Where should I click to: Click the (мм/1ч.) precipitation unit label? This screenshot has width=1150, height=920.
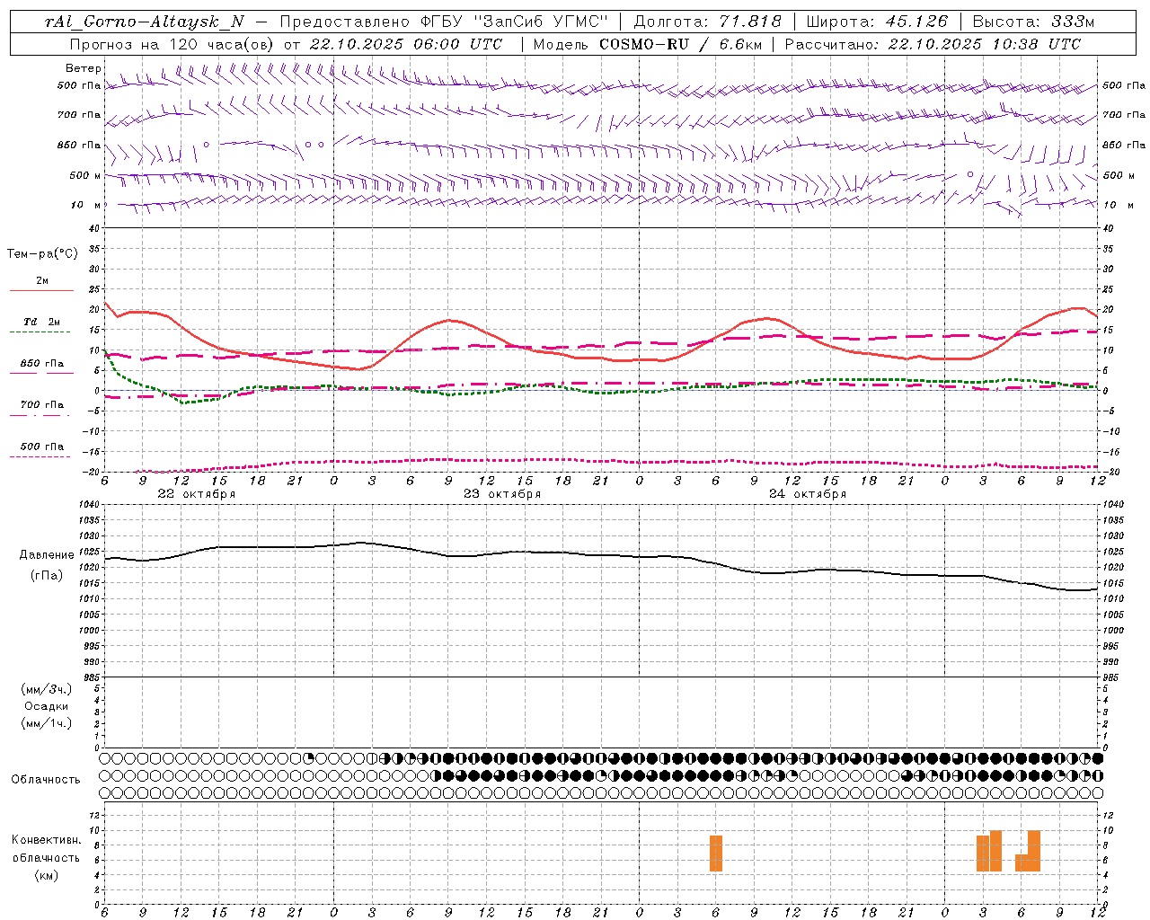[x=47, y=723]
